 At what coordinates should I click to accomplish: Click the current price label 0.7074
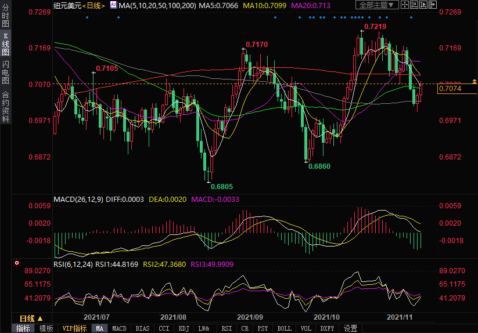click(x=450, y=89)
